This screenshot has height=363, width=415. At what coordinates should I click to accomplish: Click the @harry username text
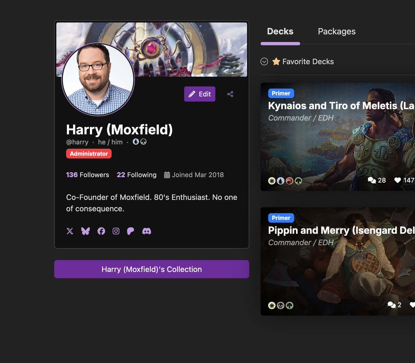(77, 142)
